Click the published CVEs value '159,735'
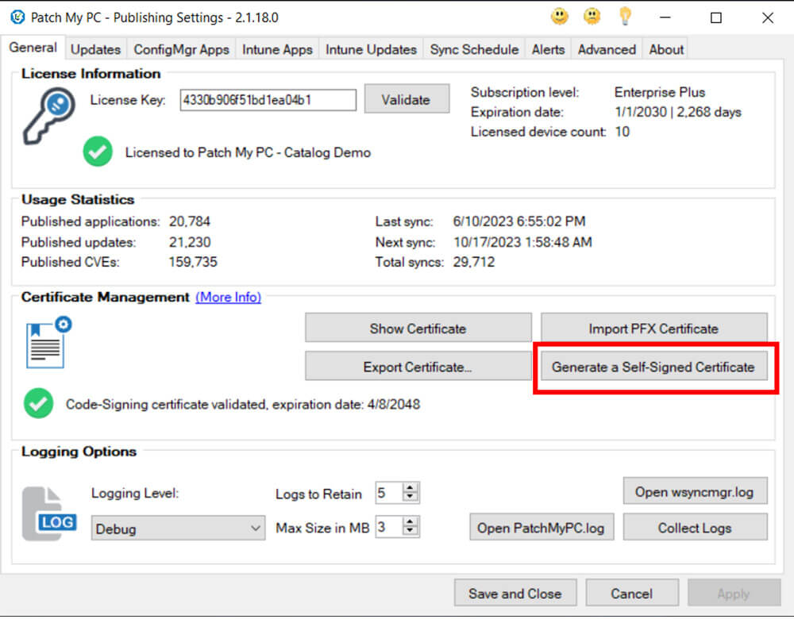The image size is (794, 619). tap(193, 262)
